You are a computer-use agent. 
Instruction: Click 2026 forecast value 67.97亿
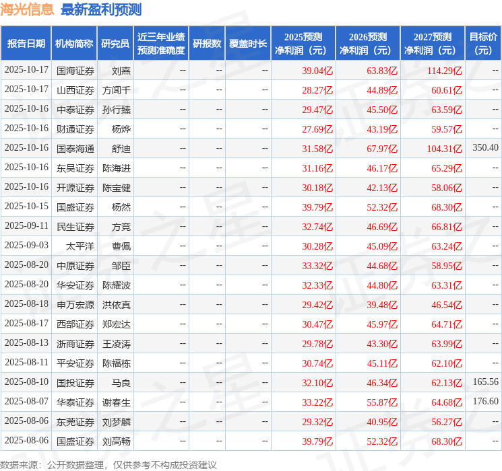(x=382, y=149)
